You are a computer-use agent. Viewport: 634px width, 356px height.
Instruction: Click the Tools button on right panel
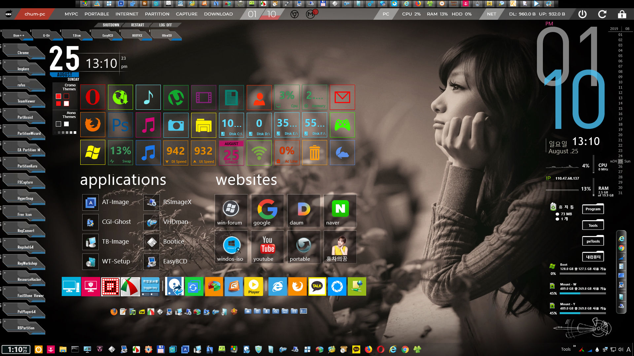[x=593, y=225]
